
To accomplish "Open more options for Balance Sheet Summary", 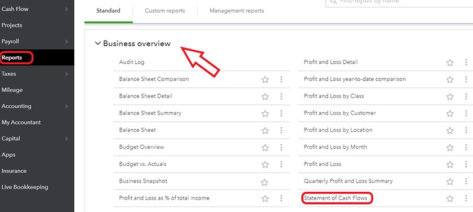I will point(281,113).
